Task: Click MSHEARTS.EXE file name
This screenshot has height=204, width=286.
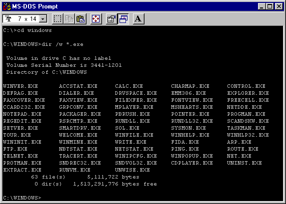Action: point(192,107)
